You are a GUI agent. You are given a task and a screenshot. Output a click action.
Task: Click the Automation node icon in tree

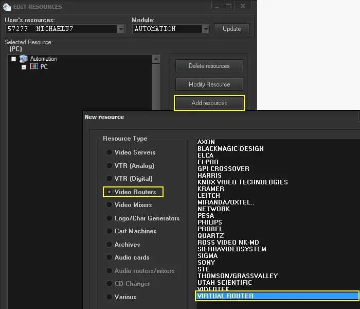(x=24, y=59)
